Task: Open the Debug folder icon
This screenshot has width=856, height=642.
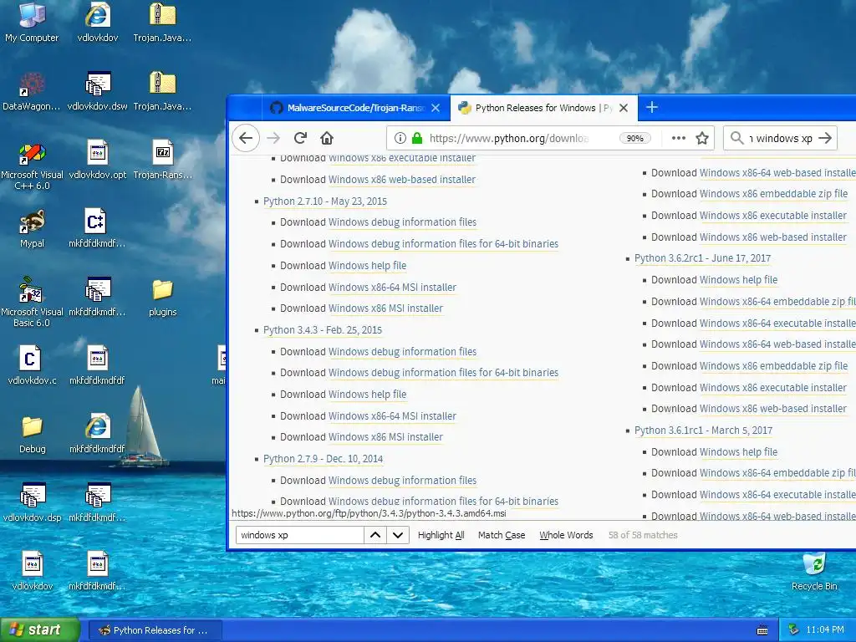Action: (32, 434)
